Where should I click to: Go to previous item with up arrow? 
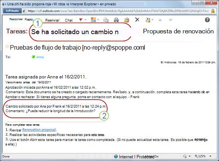coord(160,20)
